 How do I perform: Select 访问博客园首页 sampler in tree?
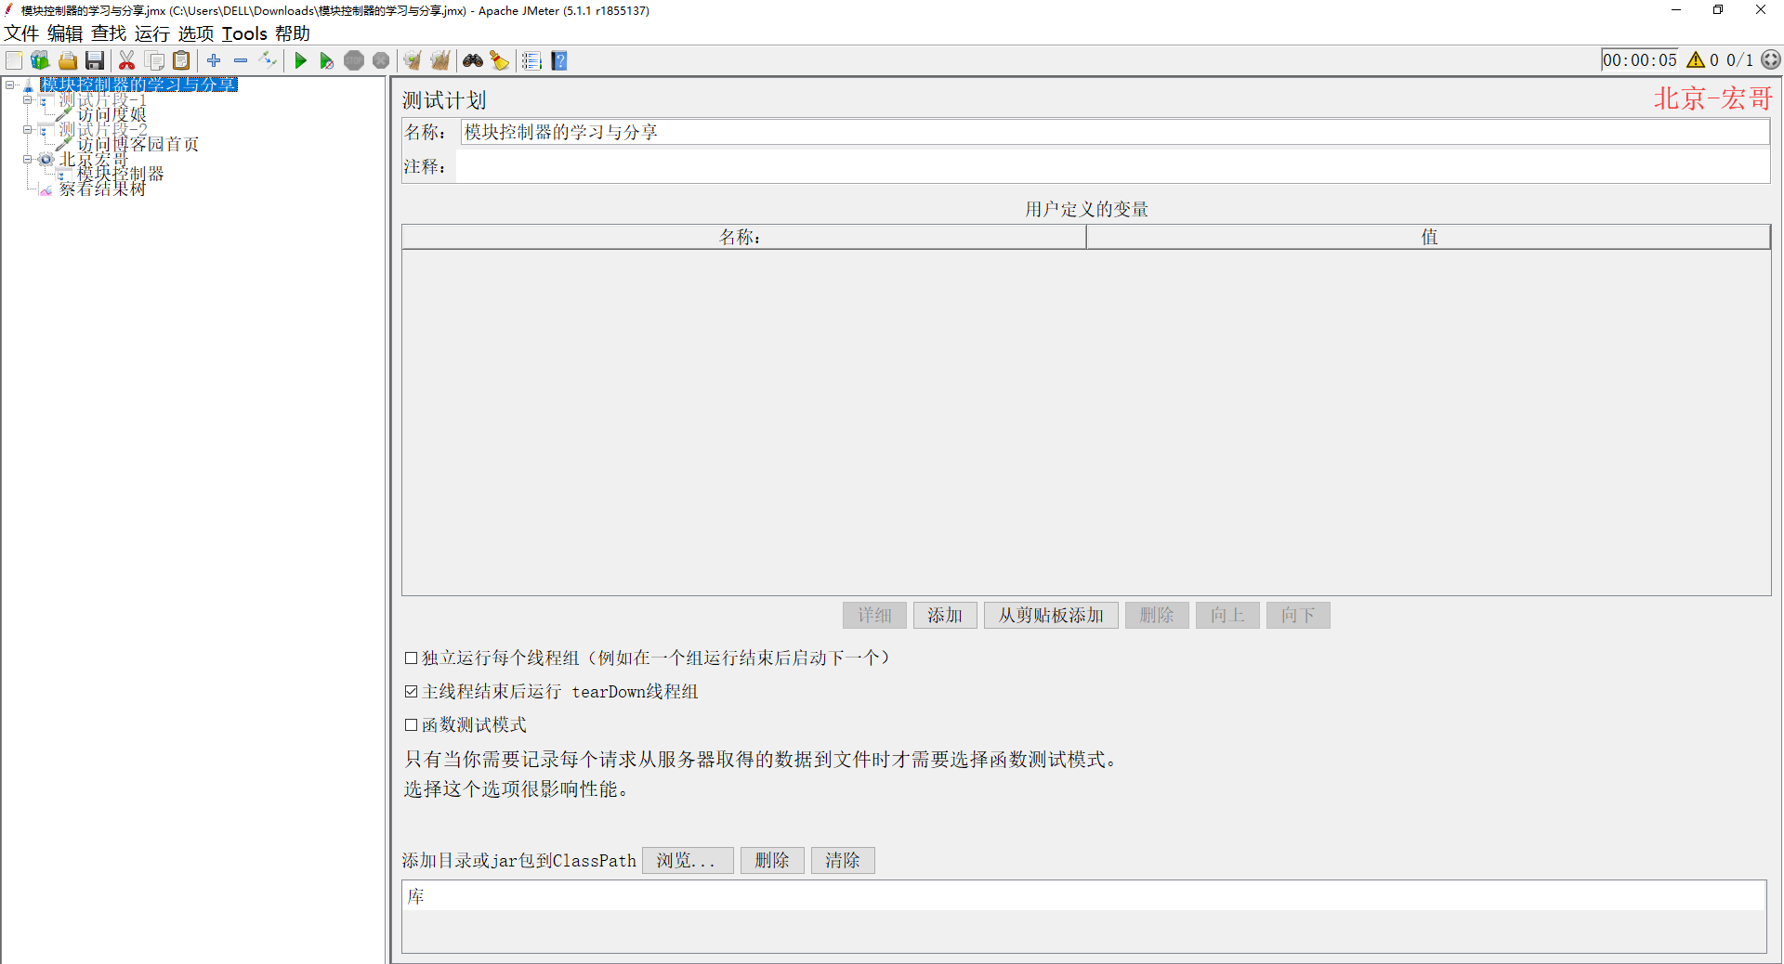click(138, 144)
